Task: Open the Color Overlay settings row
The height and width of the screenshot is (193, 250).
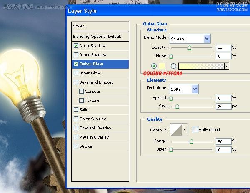Action: click(x=100, y=119)
